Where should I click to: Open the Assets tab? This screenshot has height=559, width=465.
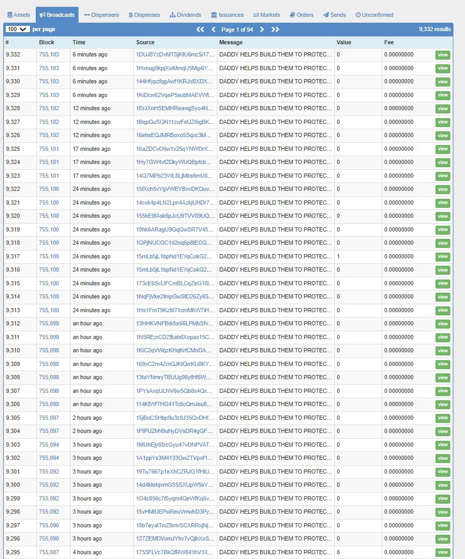point(18,15)
